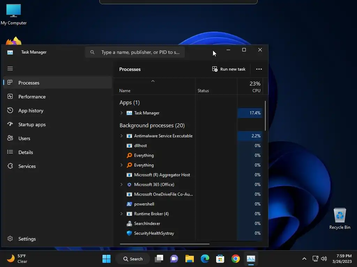Click the Runtime Broker process icon

[x=129, y=214]
